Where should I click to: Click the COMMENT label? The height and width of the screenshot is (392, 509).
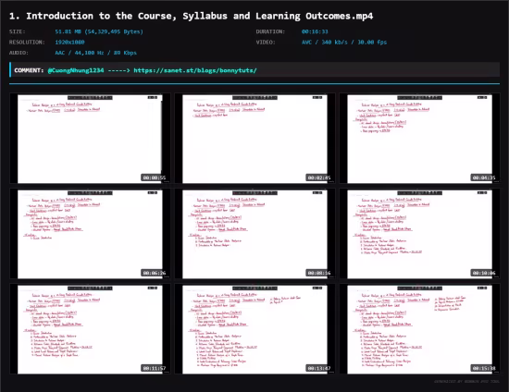tap(29, 70)
